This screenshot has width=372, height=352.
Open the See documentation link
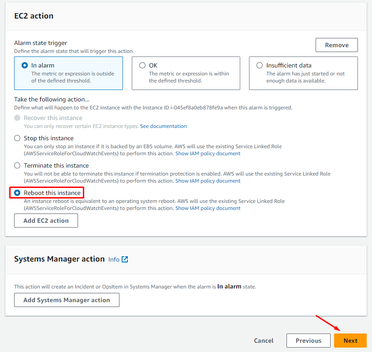[163, 126]
